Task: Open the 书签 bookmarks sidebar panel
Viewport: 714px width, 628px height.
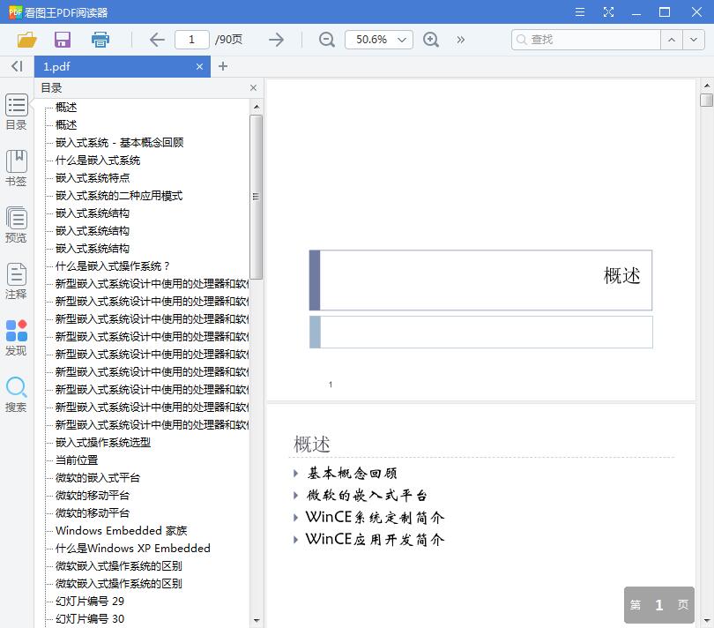Action: (16, 168)
